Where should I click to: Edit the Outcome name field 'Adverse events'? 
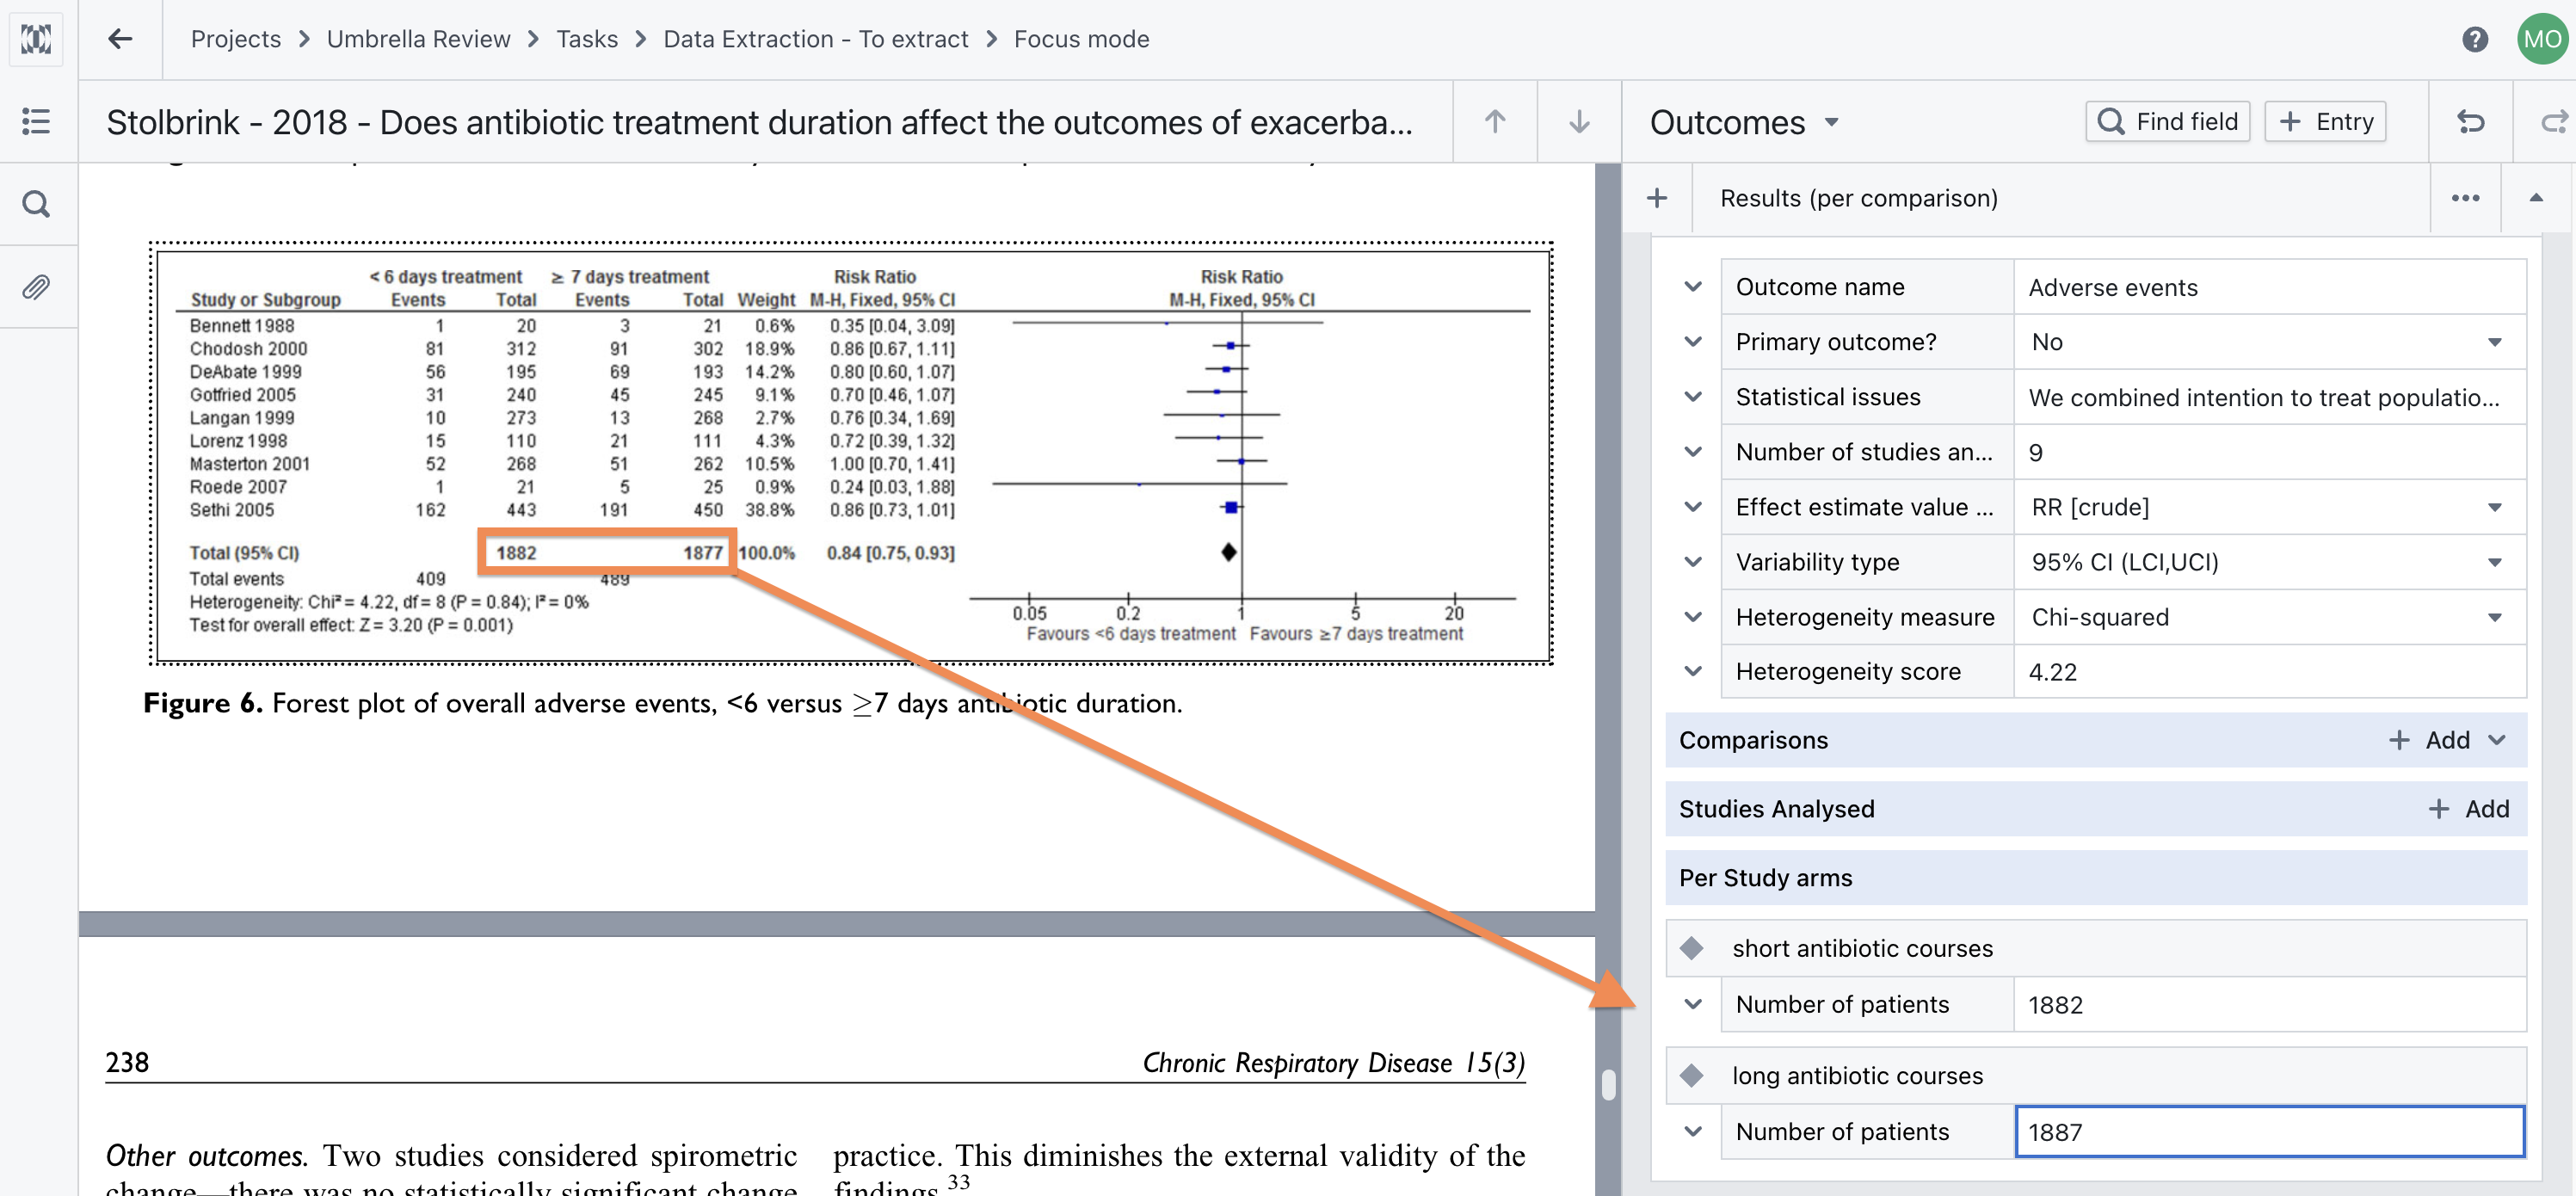(2269, 287)
